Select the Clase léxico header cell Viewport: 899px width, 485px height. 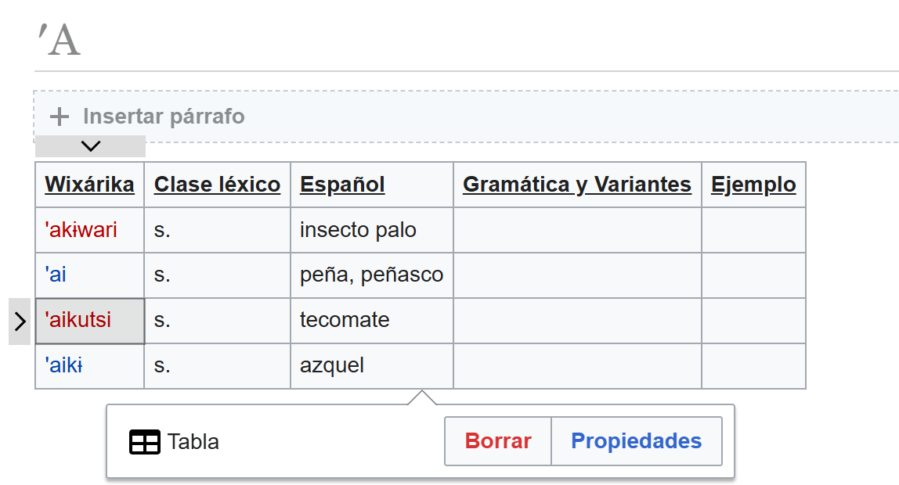(x=217, y=185)
